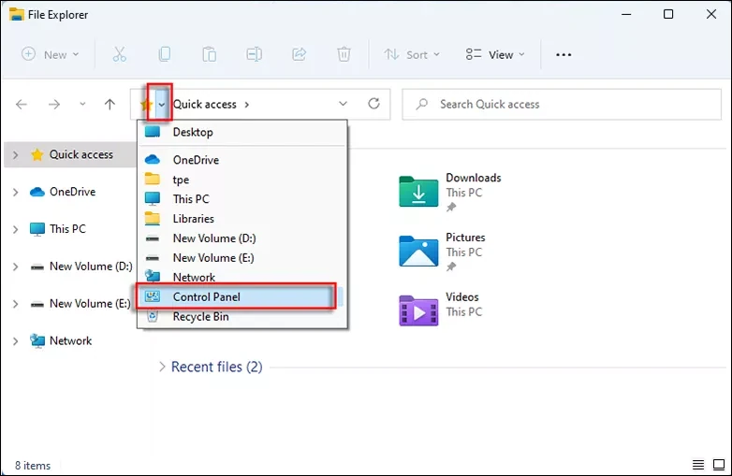732x476 pixels.
Task: Click the Delete trash can icon
Action: 344,54
